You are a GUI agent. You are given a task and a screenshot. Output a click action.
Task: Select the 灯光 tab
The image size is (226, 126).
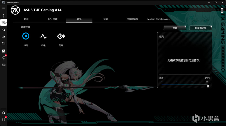79,19
